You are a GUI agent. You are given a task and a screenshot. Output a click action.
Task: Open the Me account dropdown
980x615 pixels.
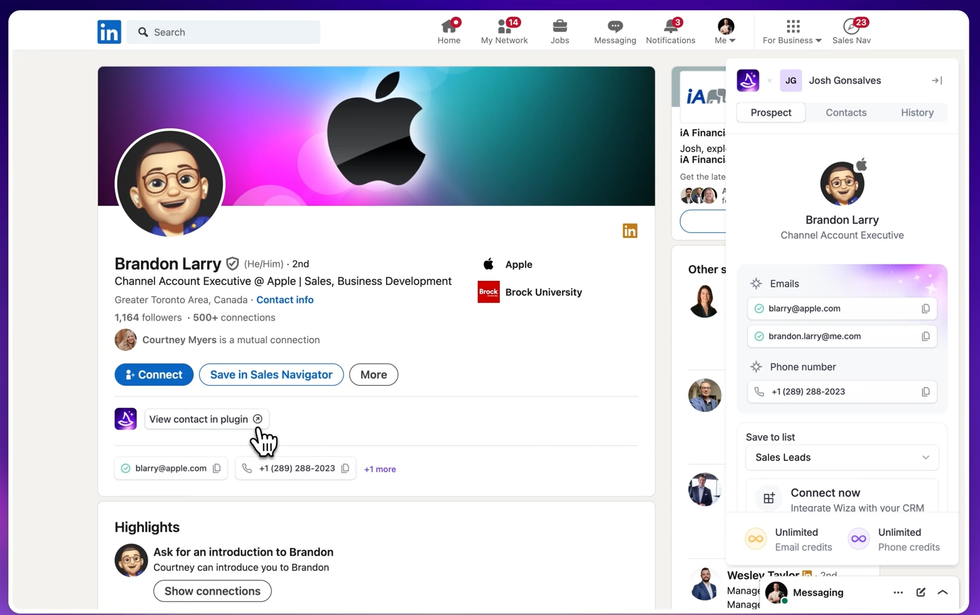(725, 31)
